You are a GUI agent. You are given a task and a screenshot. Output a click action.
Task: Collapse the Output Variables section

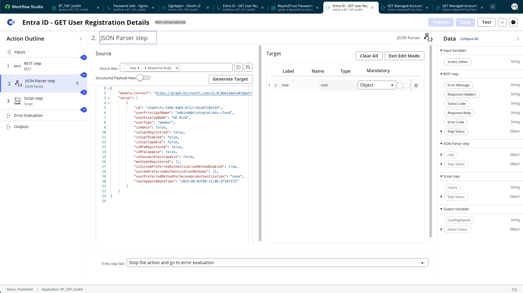click(441, 209)
